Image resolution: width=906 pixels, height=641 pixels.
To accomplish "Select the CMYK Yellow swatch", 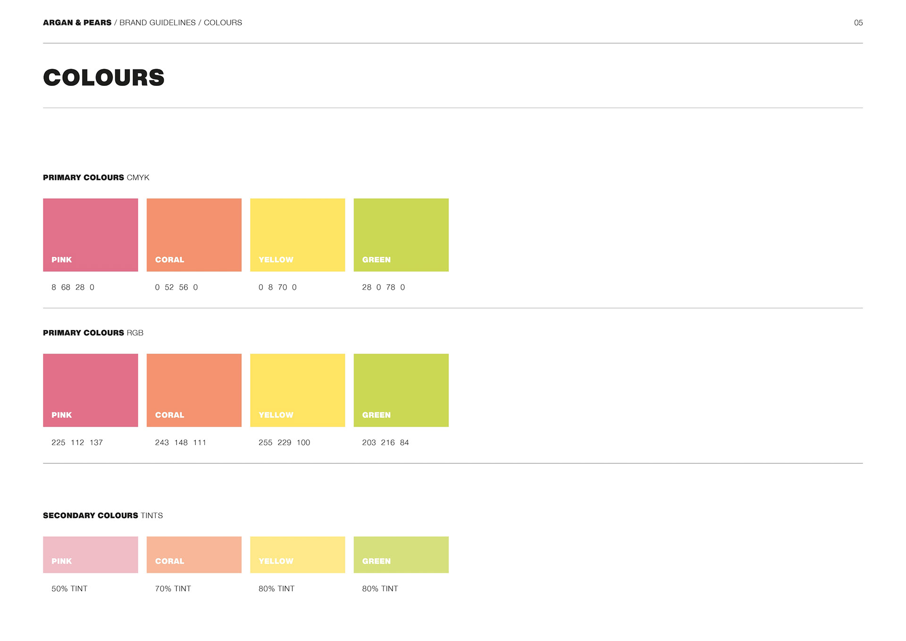I will pyautogui.click(x=297, y=235).
